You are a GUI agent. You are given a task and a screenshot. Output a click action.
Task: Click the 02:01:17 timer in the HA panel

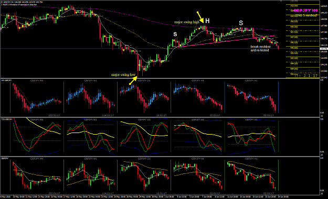pos(215,115)
